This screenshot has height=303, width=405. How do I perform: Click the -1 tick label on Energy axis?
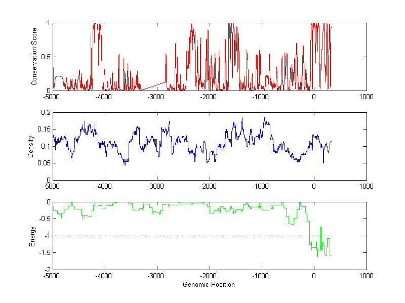tap(46, 236)
